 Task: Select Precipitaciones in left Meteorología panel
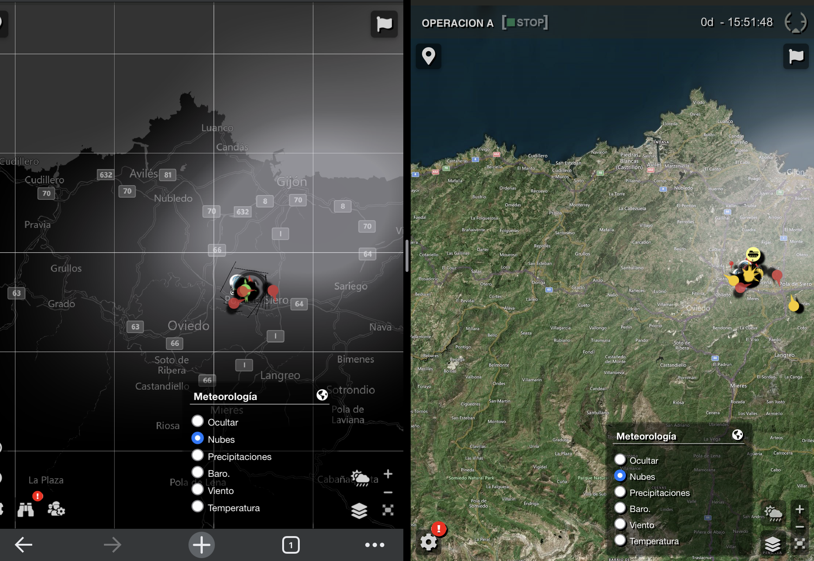(x=198, y=456)
